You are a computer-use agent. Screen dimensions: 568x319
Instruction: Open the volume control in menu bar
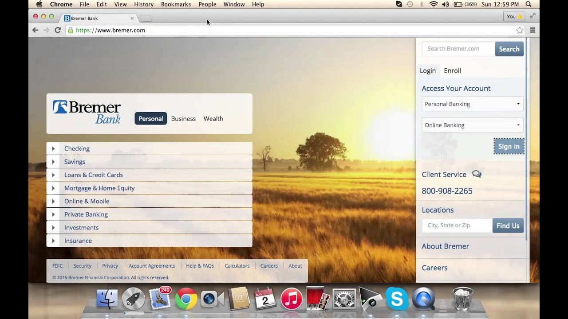click(x=445, y=4)
